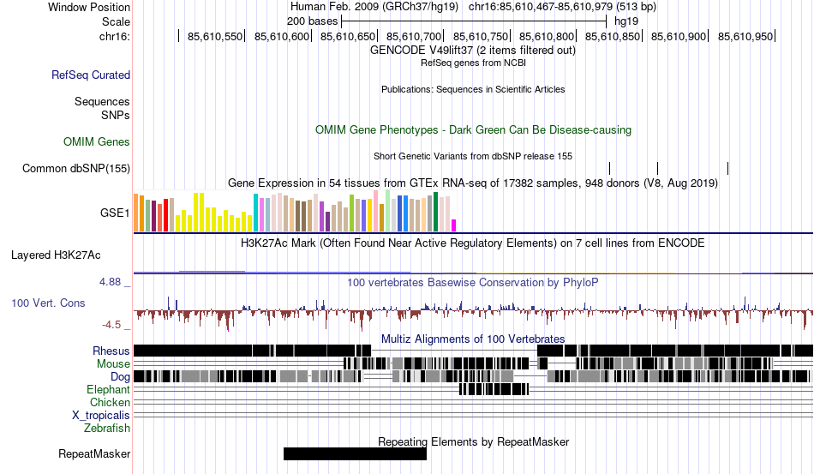Select the Dog alignment row label
The width and height of the screenshot is (814, 474).
[x=120, y=377]
